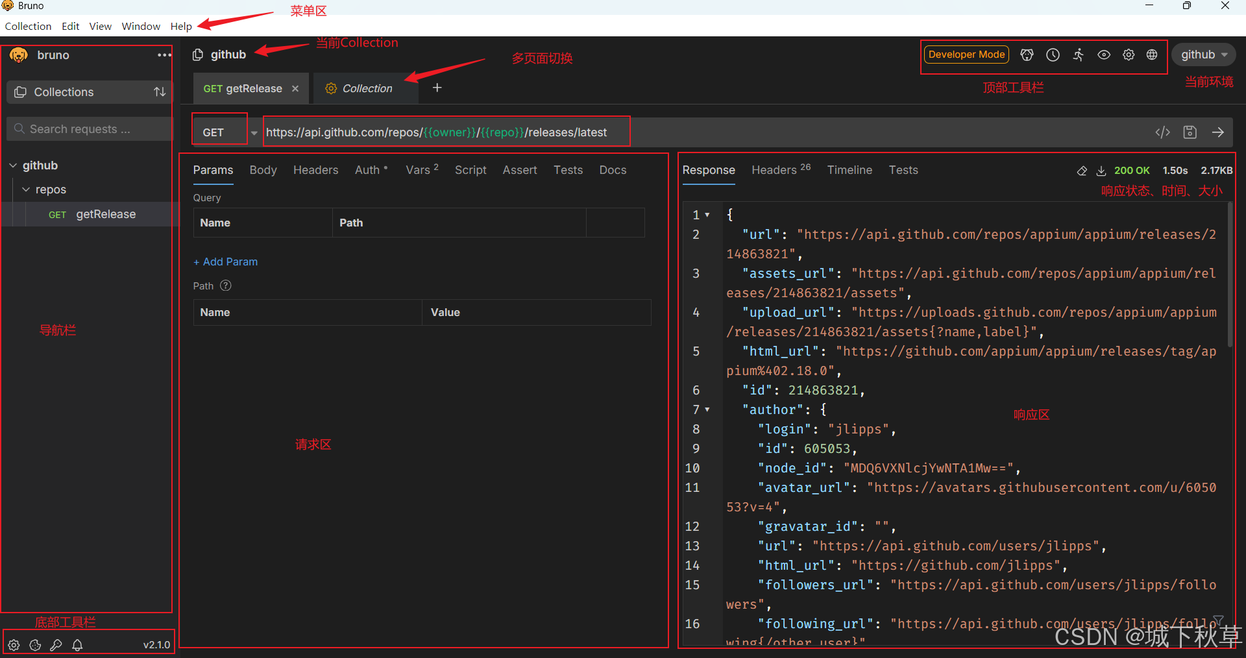This screenshot has height=658, width=1246.
Task: Sort collections with the up-down arrows icon
Action: click(x=160, y=92)
